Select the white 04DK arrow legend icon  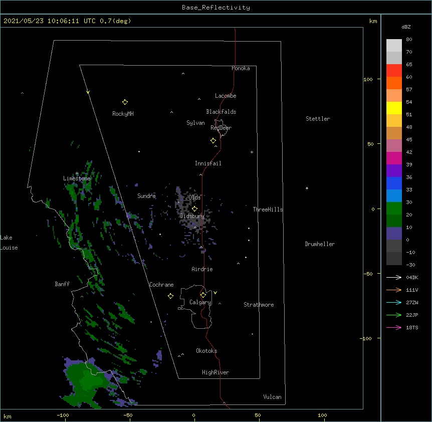(394, 277)
